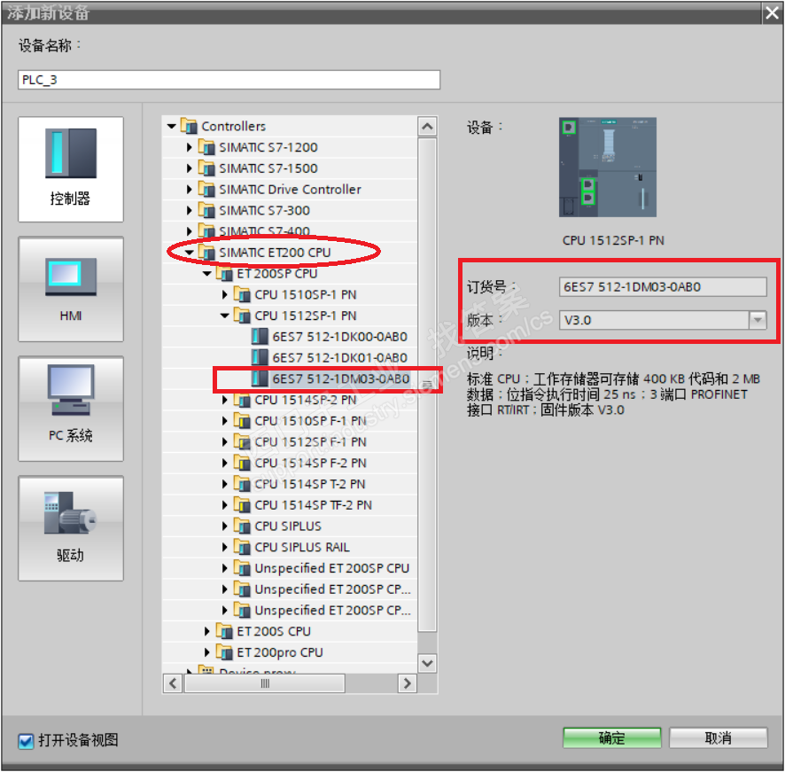This screenshot has height=772, width=785.
Task: Click module icon for 6ES7 512-1DM03-0AB0
Action: pyautogui.click(x=260, y=378)
